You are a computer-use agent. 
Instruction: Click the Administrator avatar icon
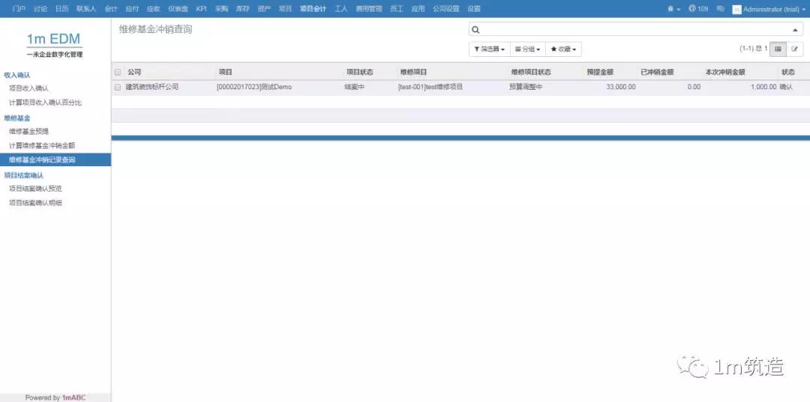tap(736, 9)
